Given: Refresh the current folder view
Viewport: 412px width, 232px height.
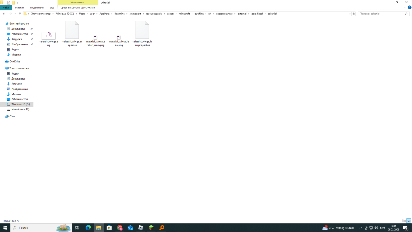Looking at the screenshot, I should click(353, 14).
